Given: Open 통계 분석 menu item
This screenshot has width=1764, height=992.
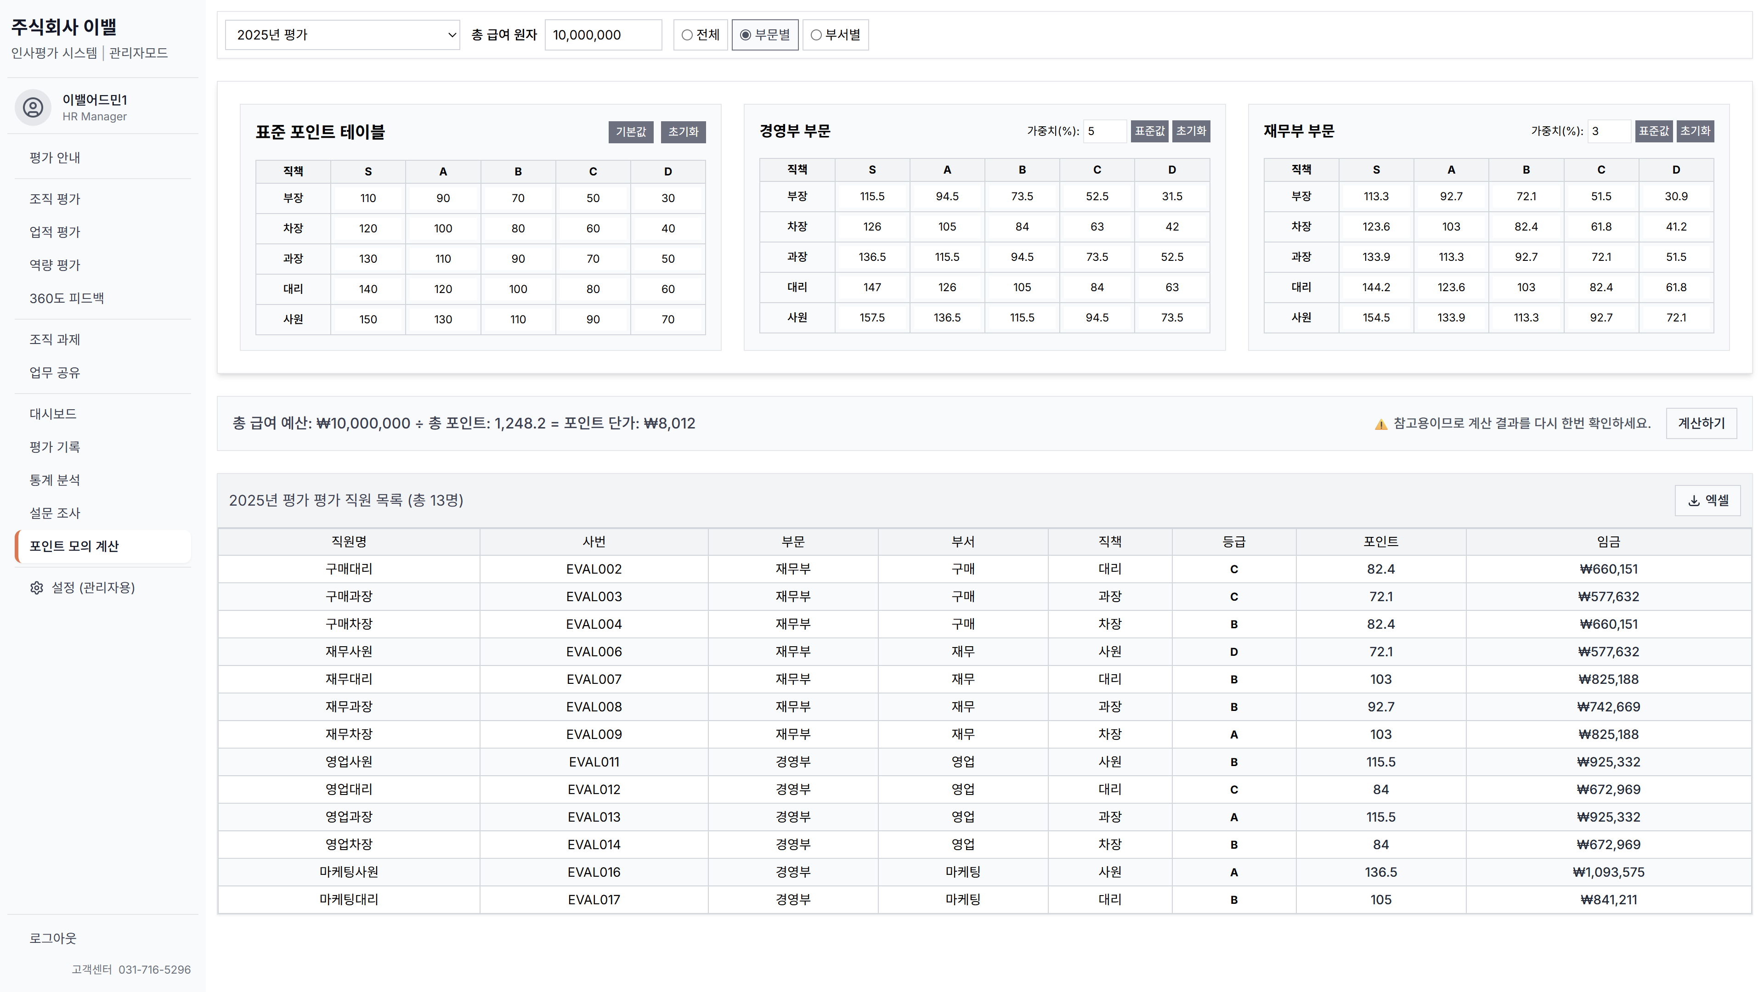Looking at the screenshot, I should [x=55, y=480].
